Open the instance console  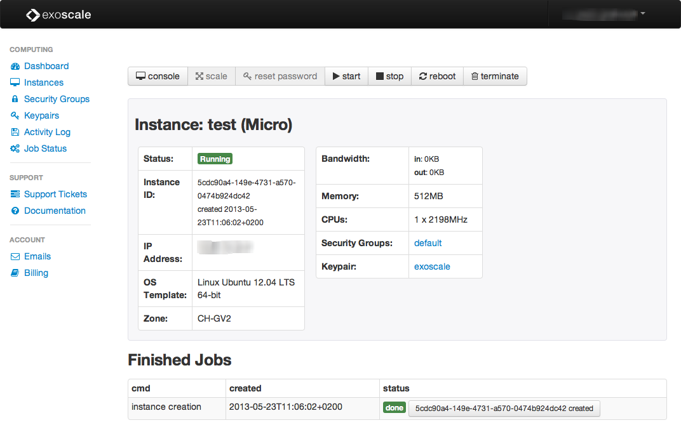click(x=158, y=76)
